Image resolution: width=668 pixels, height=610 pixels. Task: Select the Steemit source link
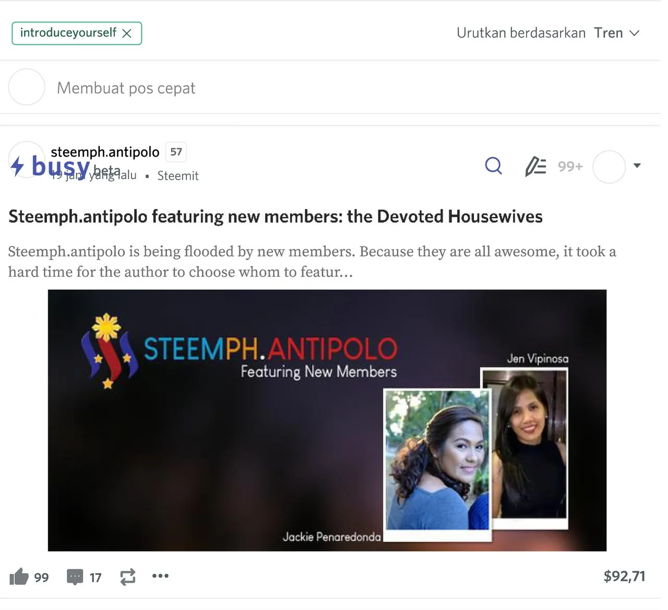coord(178,176)
